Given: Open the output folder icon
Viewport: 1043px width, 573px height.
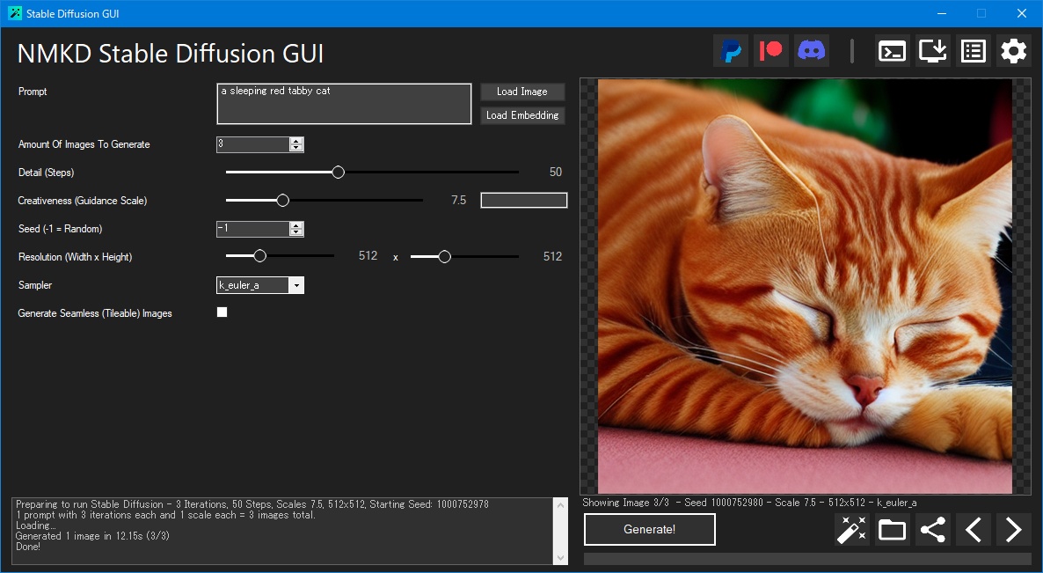Looking at the screenshot, I should (892, 529).
